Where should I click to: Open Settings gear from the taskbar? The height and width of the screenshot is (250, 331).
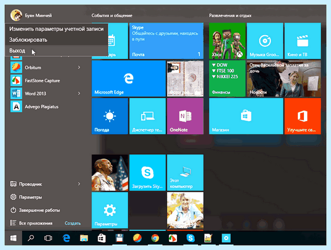226,238
